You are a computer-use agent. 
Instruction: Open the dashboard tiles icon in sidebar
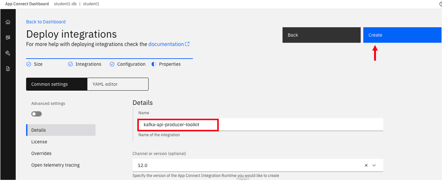[x=8, y=37]
